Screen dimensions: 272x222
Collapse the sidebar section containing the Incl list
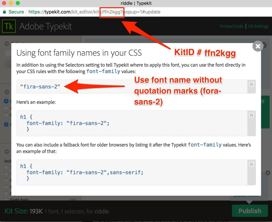tap(7, 151)
